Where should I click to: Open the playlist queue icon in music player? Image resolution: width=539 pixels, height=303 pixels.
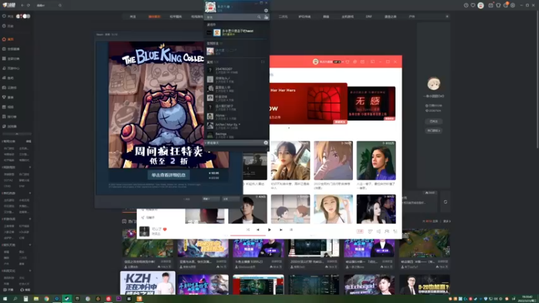pos(395,232)
